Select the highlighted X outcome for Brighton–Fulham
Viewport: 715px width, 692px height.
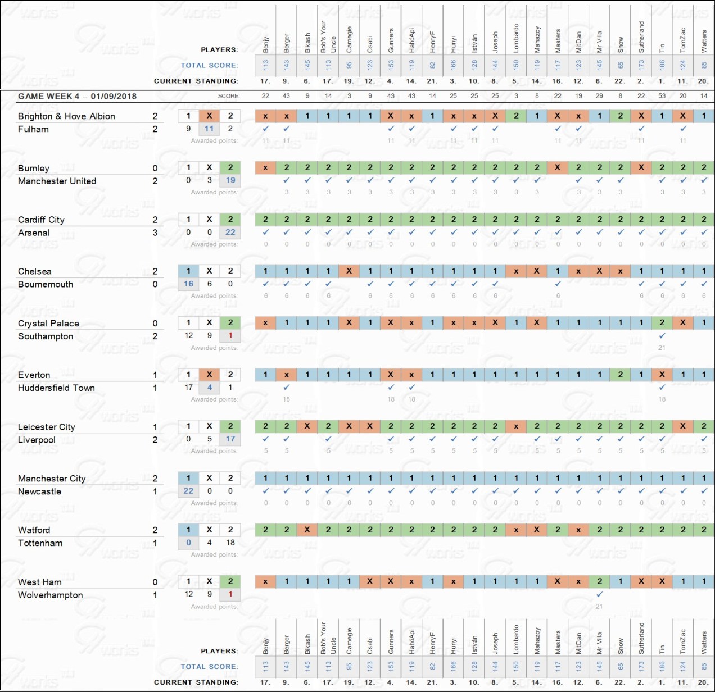(209, 116)
